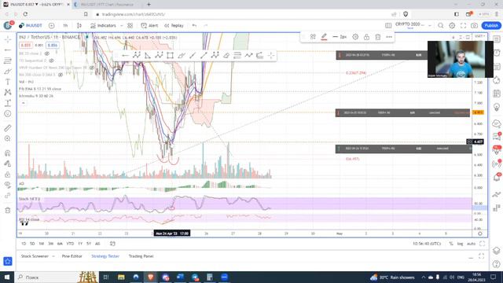Open Telegram from the taskbar
Viewport: 503px width, 283px height.
pyautogui.click(x=195, y=277)
